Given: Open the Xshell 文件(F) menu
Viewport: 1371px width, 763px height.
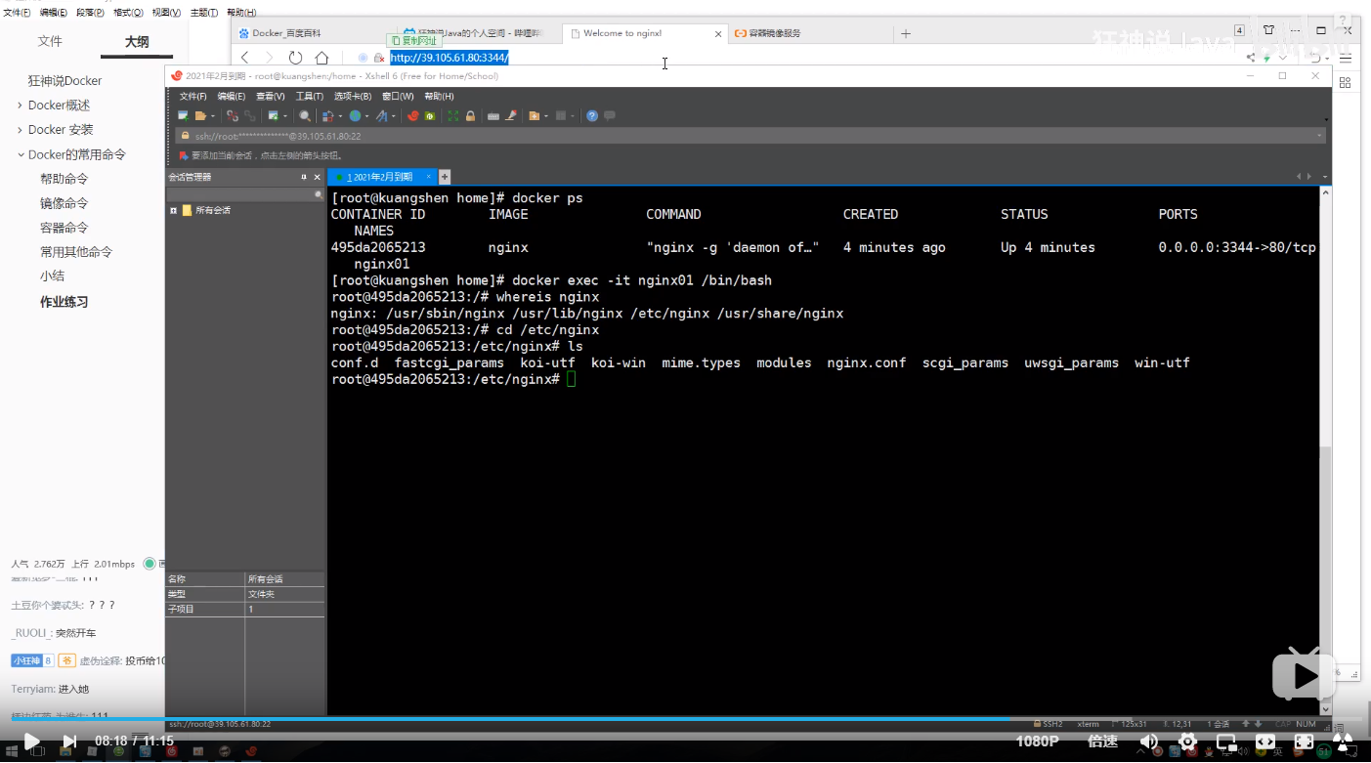Looking at the screenshot, I should (193, 96).
